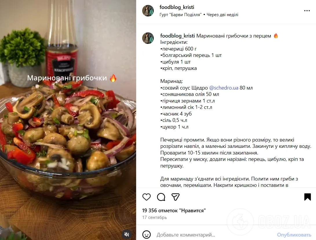
Task: Share post using paper plane icon
Action: [x=175, y=197]
